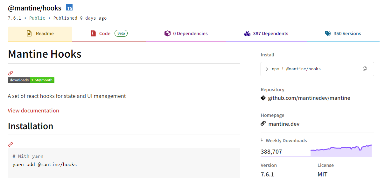Open the View documentation link

tap(33, 111)
